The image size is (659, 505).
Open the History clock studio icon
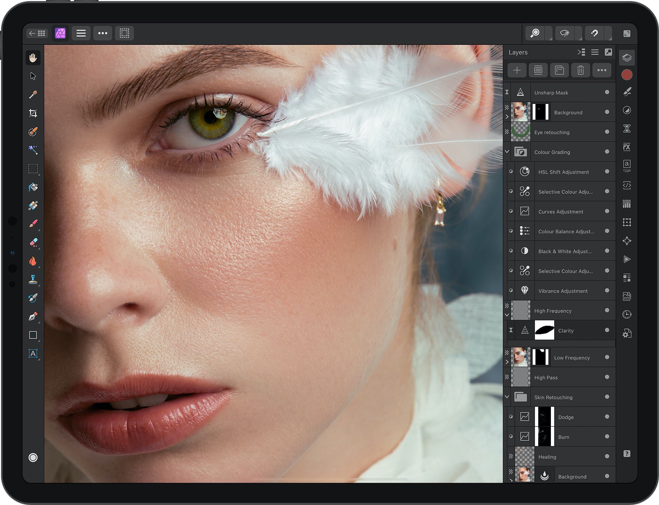tap(627, 314)
